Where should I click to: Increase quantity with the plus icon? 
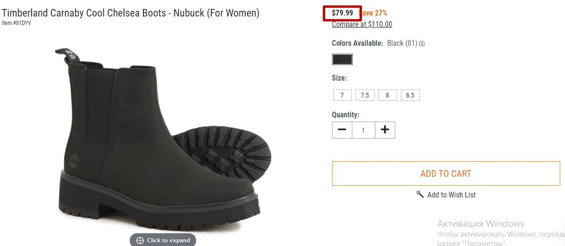click(x=385, y=130)
